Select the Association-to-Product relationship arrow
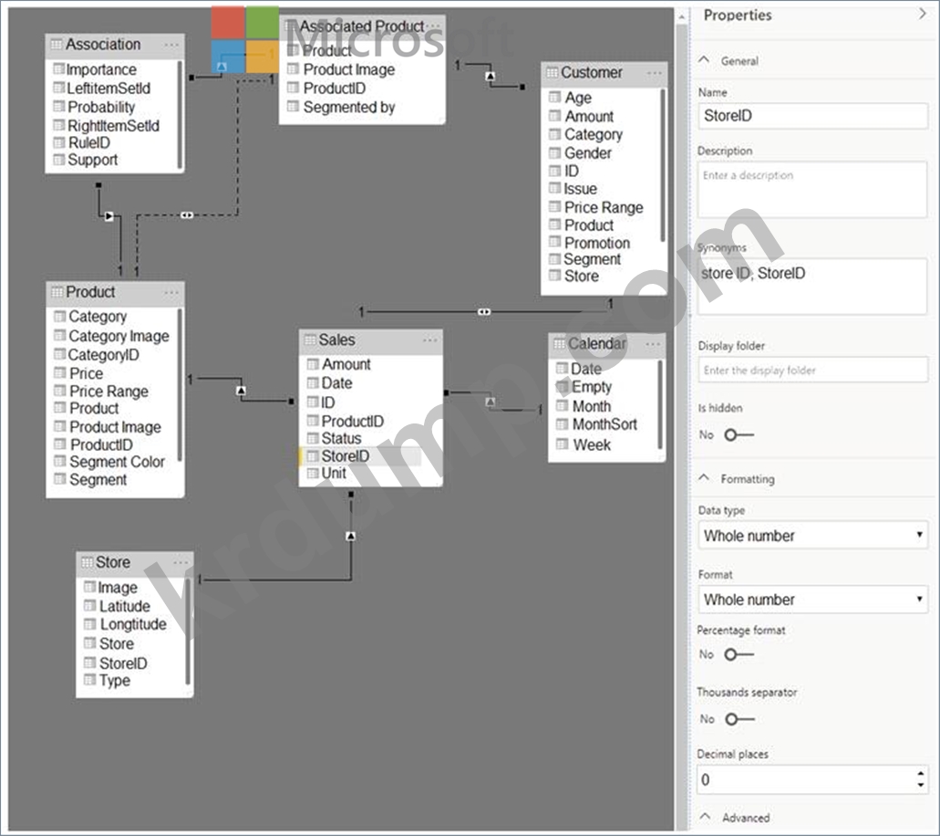The height and width of the screenshot is (836, 940). pos(109,216)
